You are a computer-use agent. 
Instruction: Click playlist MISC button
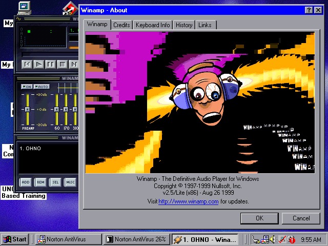[70, 182]
